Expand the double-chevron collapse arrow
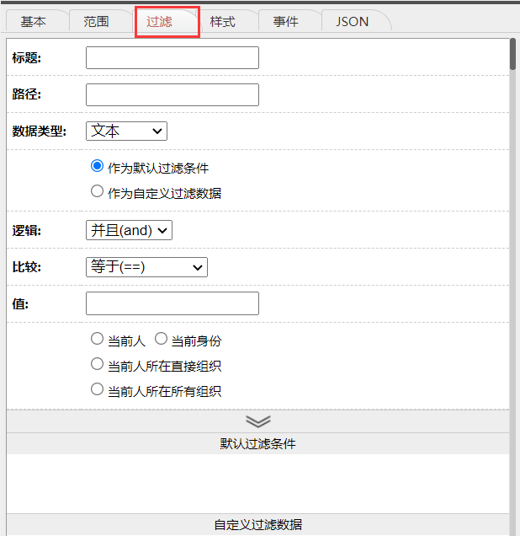Screen dimensions: 520x536 [258, 421]
